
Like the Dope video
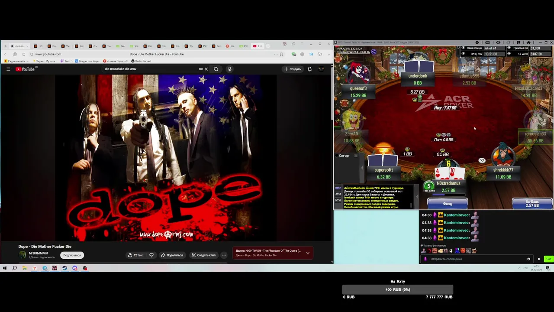(x=135, y=255)
